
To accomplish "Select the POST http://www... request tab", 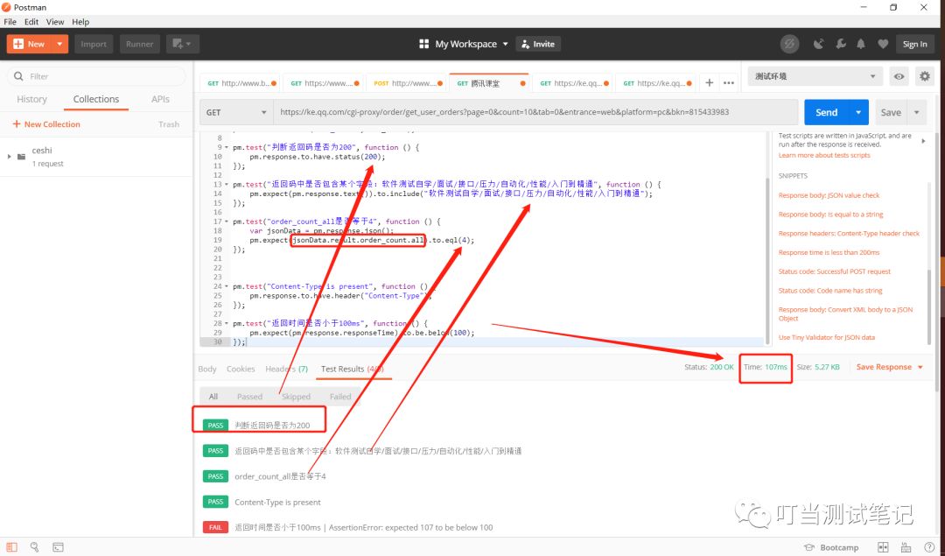I will point(408,83).
